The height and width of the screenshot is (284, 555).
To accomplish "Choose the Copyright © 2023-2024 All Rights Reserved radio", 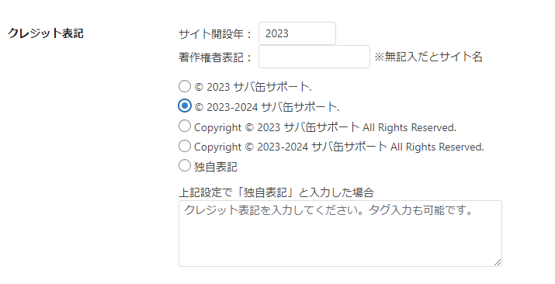I will pyautogui.click(x=185, y=146).
